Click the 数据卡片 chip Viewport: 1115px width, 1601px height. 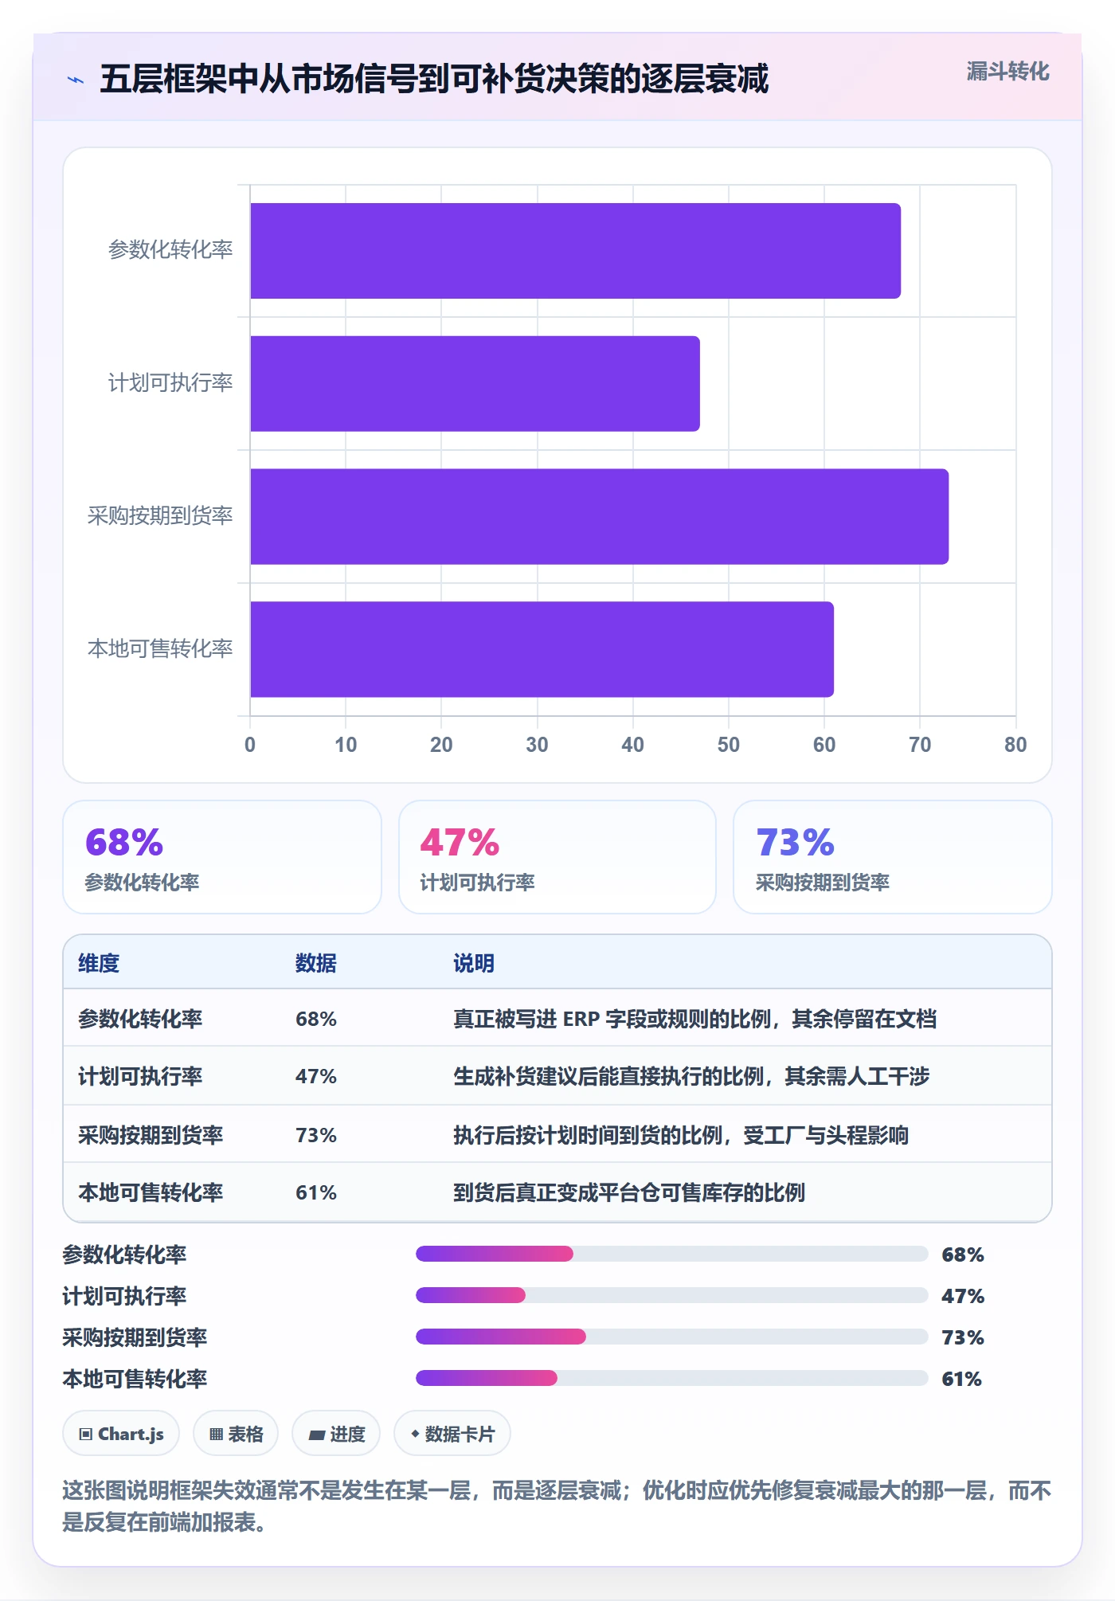pos(452,1434)
